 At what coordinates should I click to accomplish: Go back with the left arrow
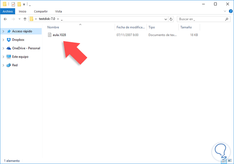click(6, 19)
